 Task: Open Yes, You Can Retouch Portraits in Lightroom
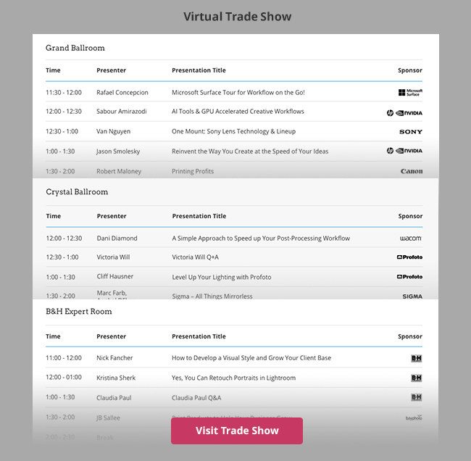[x=234, y=378]
